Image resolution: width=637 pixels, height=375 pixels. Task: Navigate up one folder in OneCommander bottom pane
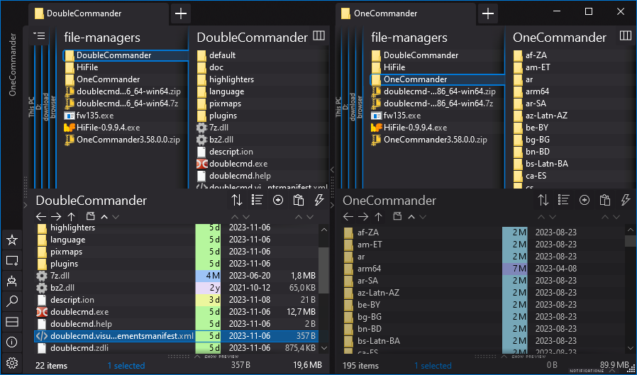tap(378, 216)
